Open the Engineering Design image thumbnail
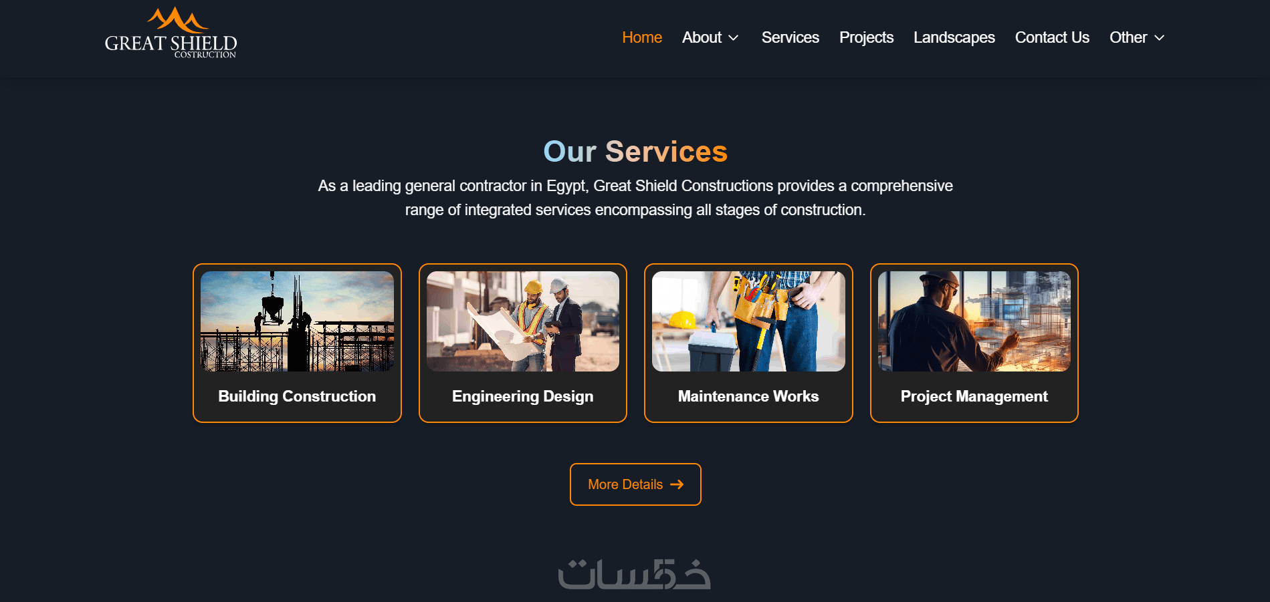 tap(523, 321)
